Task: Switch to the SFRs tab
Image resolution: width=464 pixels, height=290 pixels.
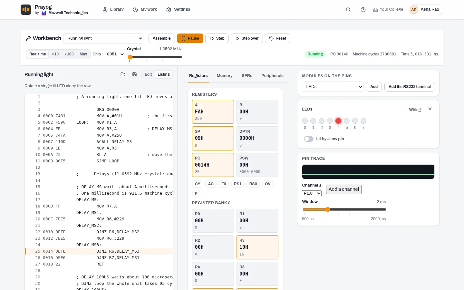Action: pos(247,76)
